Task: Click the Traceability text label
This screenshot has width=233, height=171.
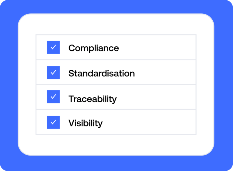Action: pyautogui.click(x=92, y=99)
